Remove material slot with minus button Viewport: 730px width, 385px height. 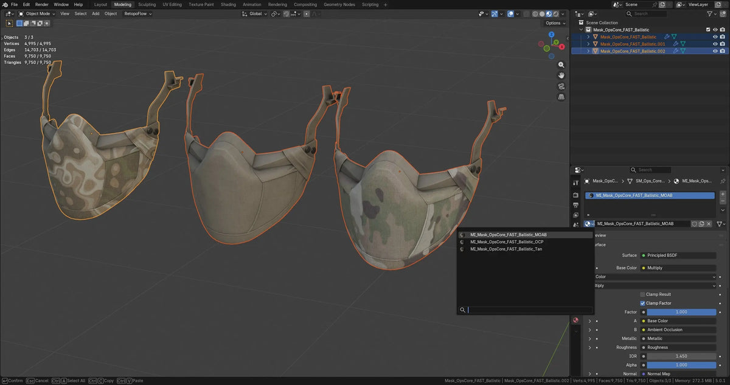[723, 201]
